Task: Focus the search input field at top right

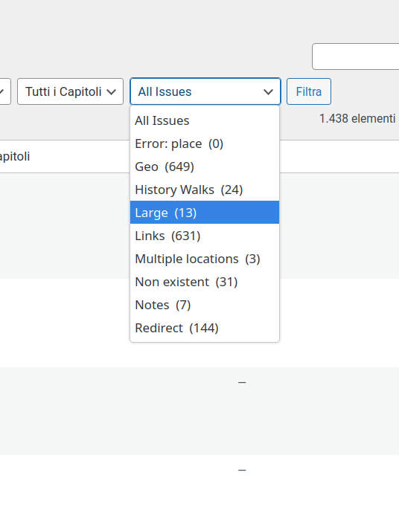Action: 355,56
